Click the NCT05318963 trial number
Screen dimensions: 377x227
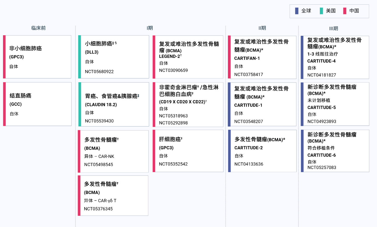coord(173,116)
